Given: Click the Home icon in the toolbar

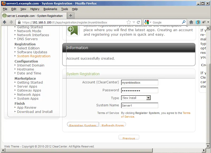Looking at the screenshot, I should (x=191, y=22).
